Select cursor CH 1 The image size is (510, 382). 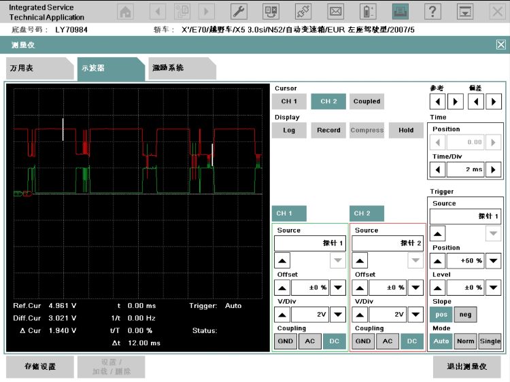289,101
